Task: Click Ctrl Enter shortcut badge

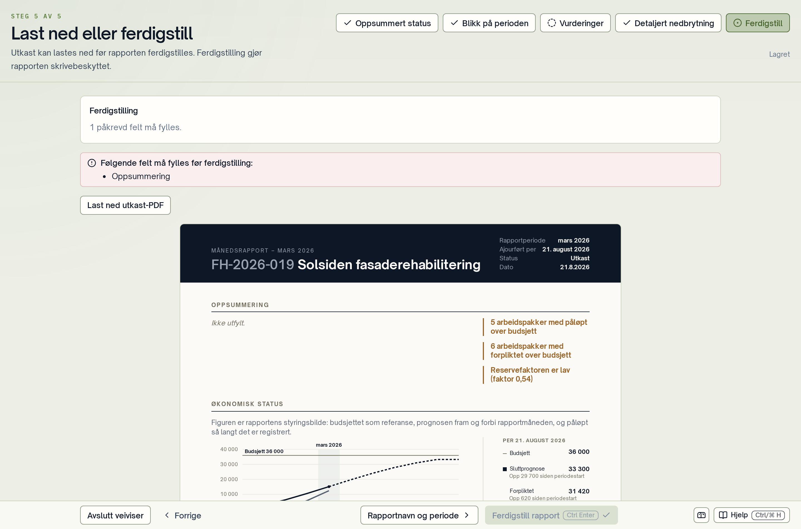Action: (x=580, y=515)
